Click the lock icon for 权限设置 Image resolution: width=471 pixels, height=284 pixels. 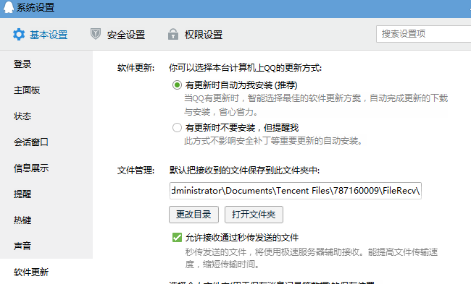pyautogui.click(x=173, y=34)
